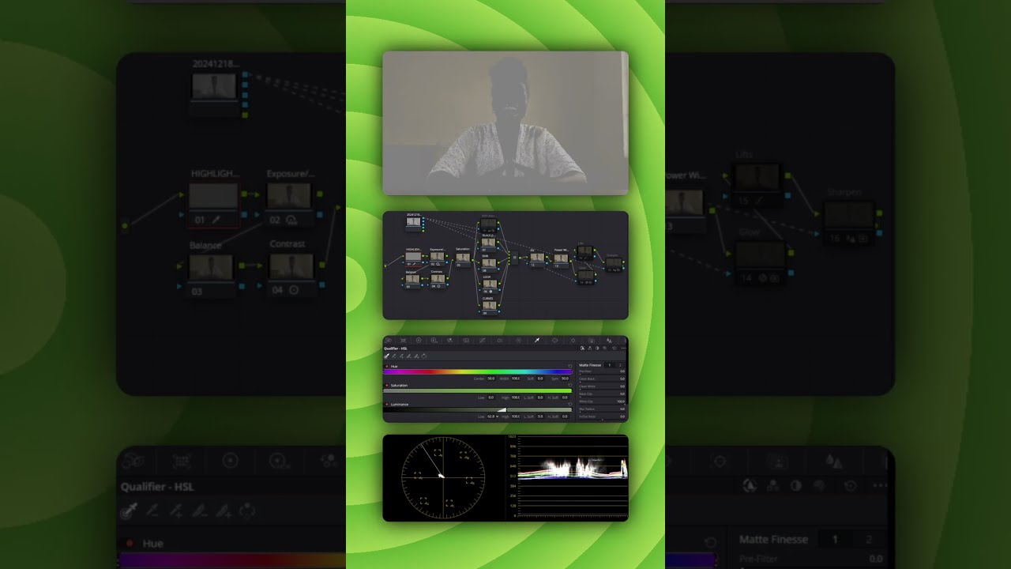The width and height of the screenshot is (1011, 569).
Task: Select the picker subtract tool
Action: (x=394, y=356)
